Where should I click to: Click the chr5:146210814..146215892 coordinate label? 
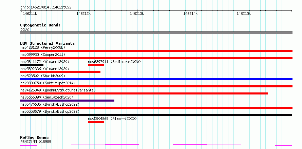point(46,7)
